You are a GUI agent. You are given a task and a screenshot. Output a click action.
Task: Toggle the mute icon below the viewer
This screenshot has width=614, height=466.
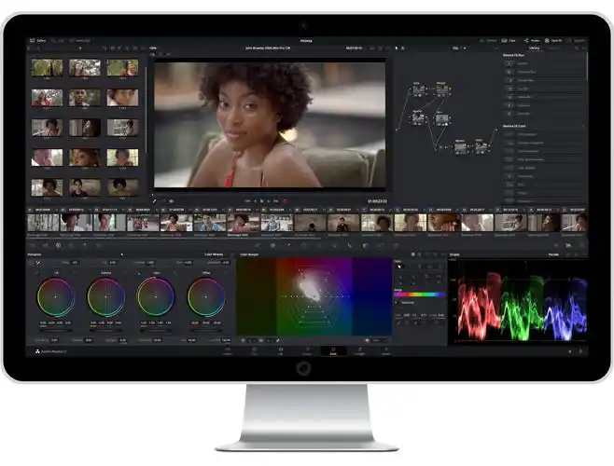[x=172, y=200]
